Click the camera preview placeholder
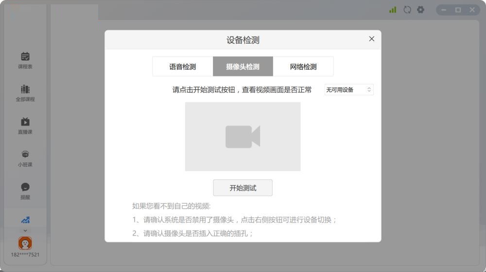Image resolution: width=486 pixels, height=272 pixels. tap(243, 137)
